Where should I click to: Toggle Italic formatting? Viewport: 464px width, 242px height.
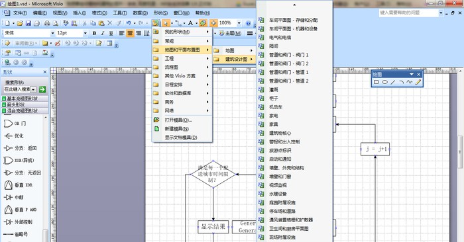102,33
